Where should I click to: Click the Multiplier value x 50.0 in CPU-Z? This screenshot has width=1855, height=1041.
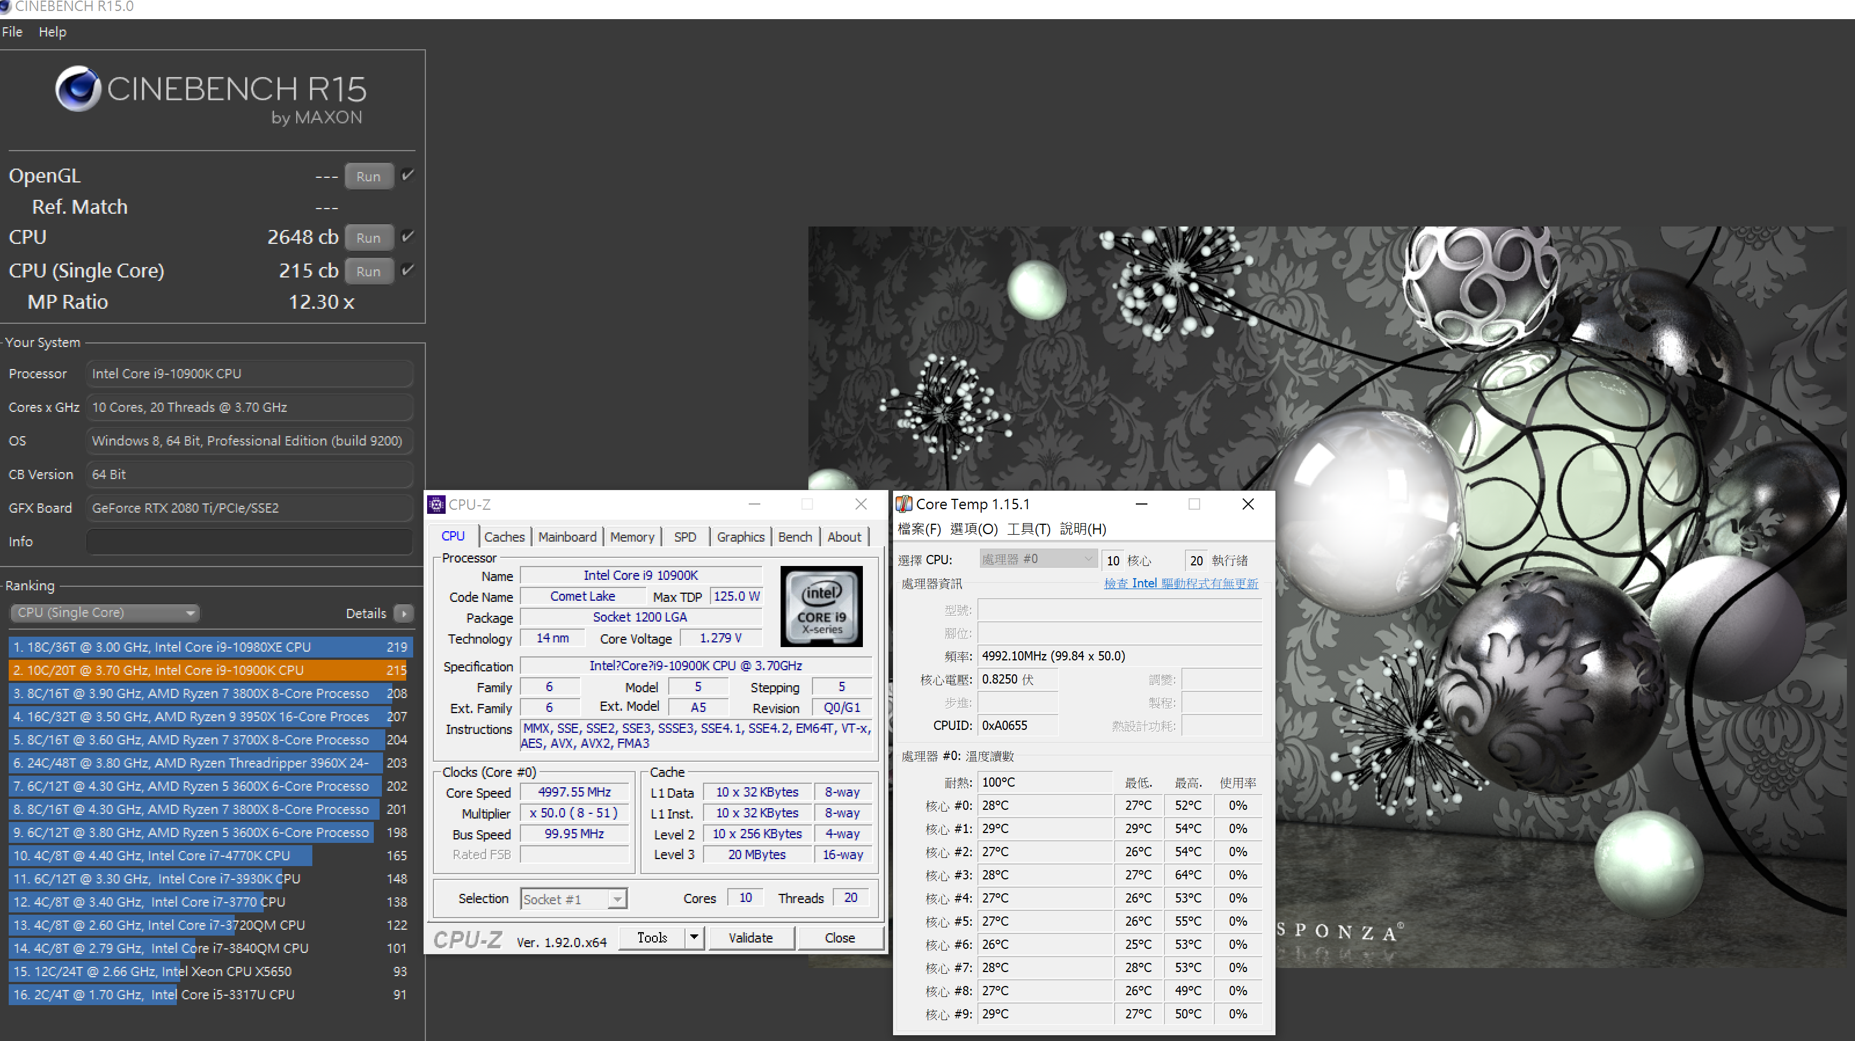coord(574,813)
